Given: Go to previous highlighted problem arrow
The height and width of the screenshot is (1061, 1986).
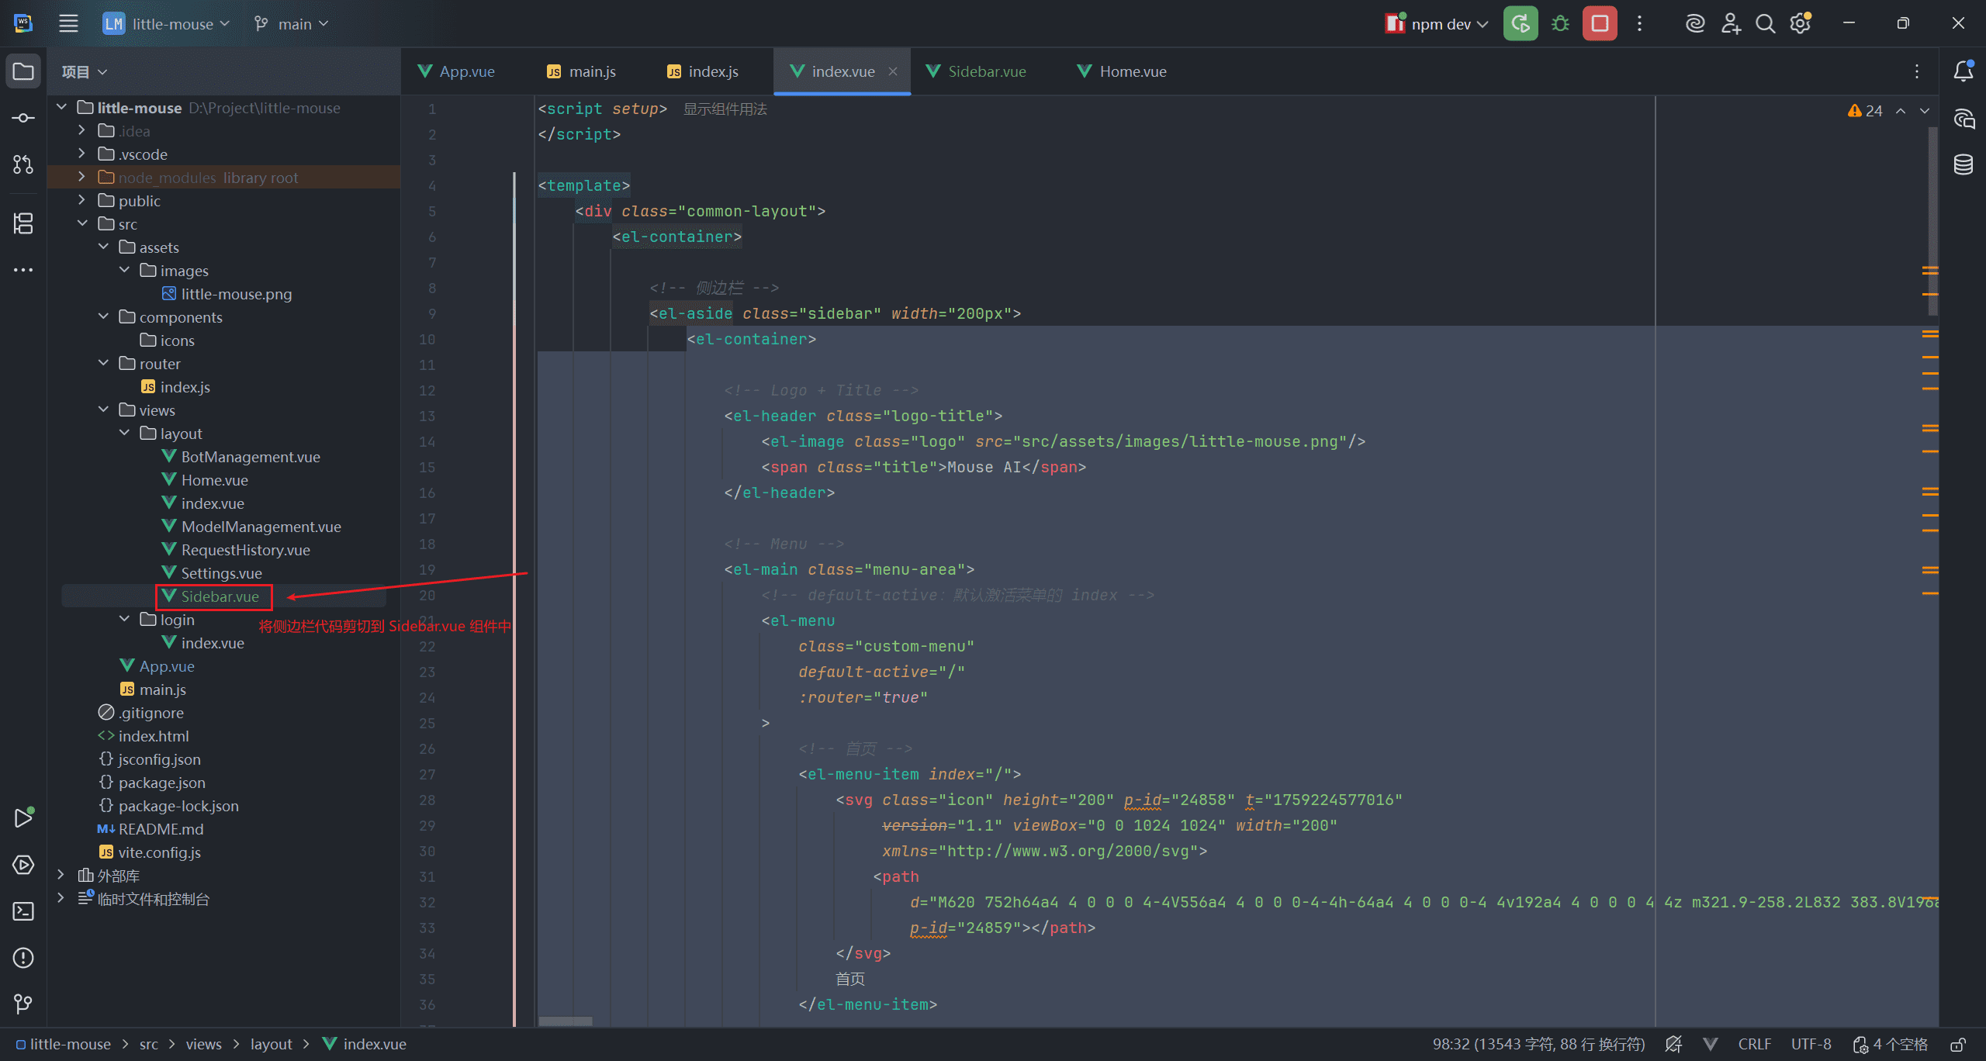Looking at the screenshot, I should pos(1901,111).
